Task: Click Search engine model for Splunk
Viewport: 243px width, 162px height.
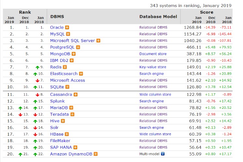Action: [x=151, y=101]
